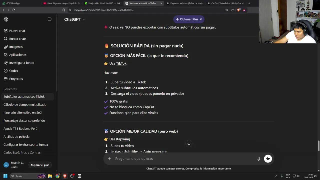Click the chatgpt.com address bar URL
The width and height of the screenshot is (320, 180).
pos(103,10)
